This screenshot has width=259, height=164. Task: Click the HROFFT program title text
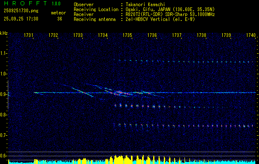pyautogui.click(x=26, y=3)
